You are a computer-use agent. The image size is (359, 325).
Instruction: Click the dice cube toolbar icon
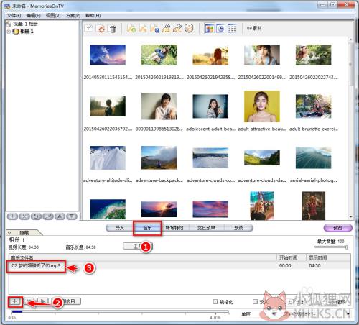click(189, 29)
